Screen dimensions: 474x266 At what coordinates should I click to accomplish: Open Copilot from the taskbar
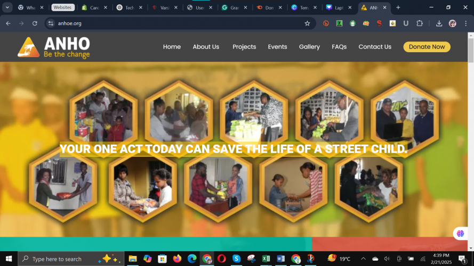pyautogui.click(x=148, y=259)
